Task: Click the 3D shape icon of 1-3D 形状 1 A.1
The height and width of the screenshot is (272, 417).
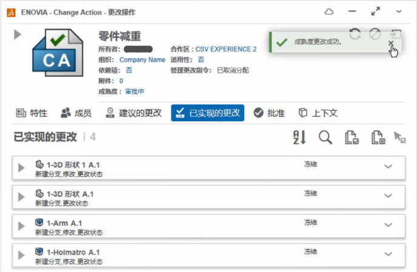Action: (39, 164)
